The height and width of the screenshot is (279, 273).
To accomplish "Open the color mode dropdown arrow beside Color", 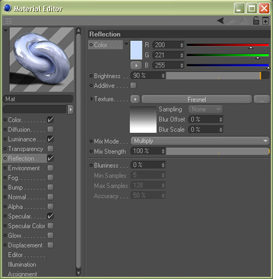I will coord(126,45).
